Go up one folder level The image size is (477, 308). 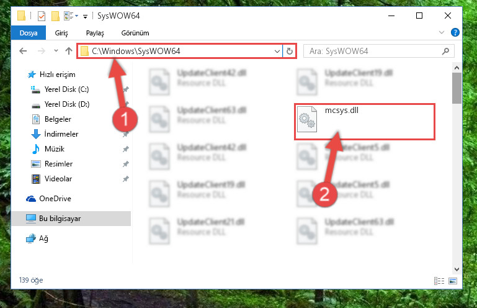69,51
